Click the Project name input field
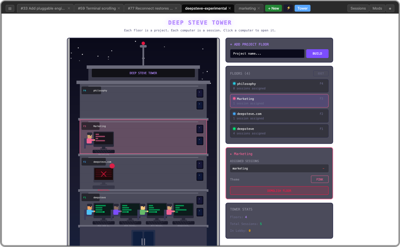Viewport: 400px width, 247px height. 267,53
